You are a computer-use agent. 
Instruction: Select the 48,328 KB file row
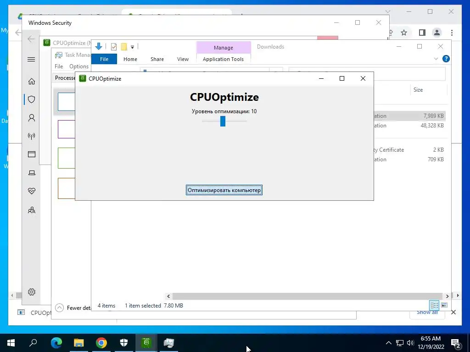(x=410, y=126)
